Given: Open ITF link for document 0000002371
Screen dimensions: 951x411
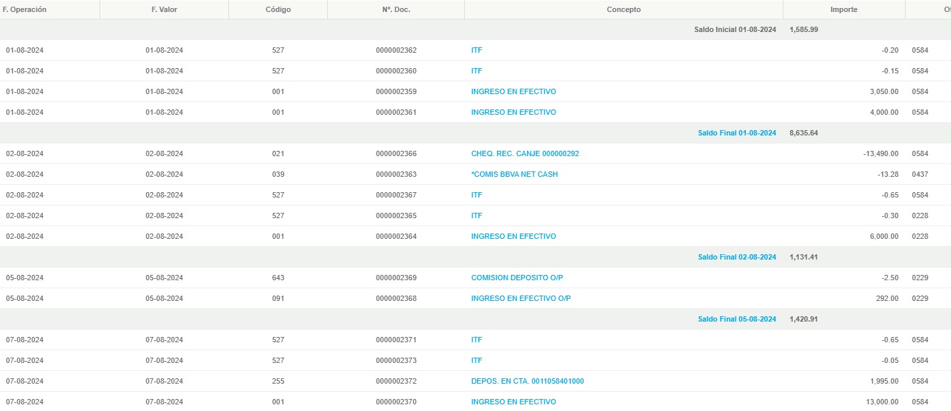Looking at the screenshot, I should [477, 340].
